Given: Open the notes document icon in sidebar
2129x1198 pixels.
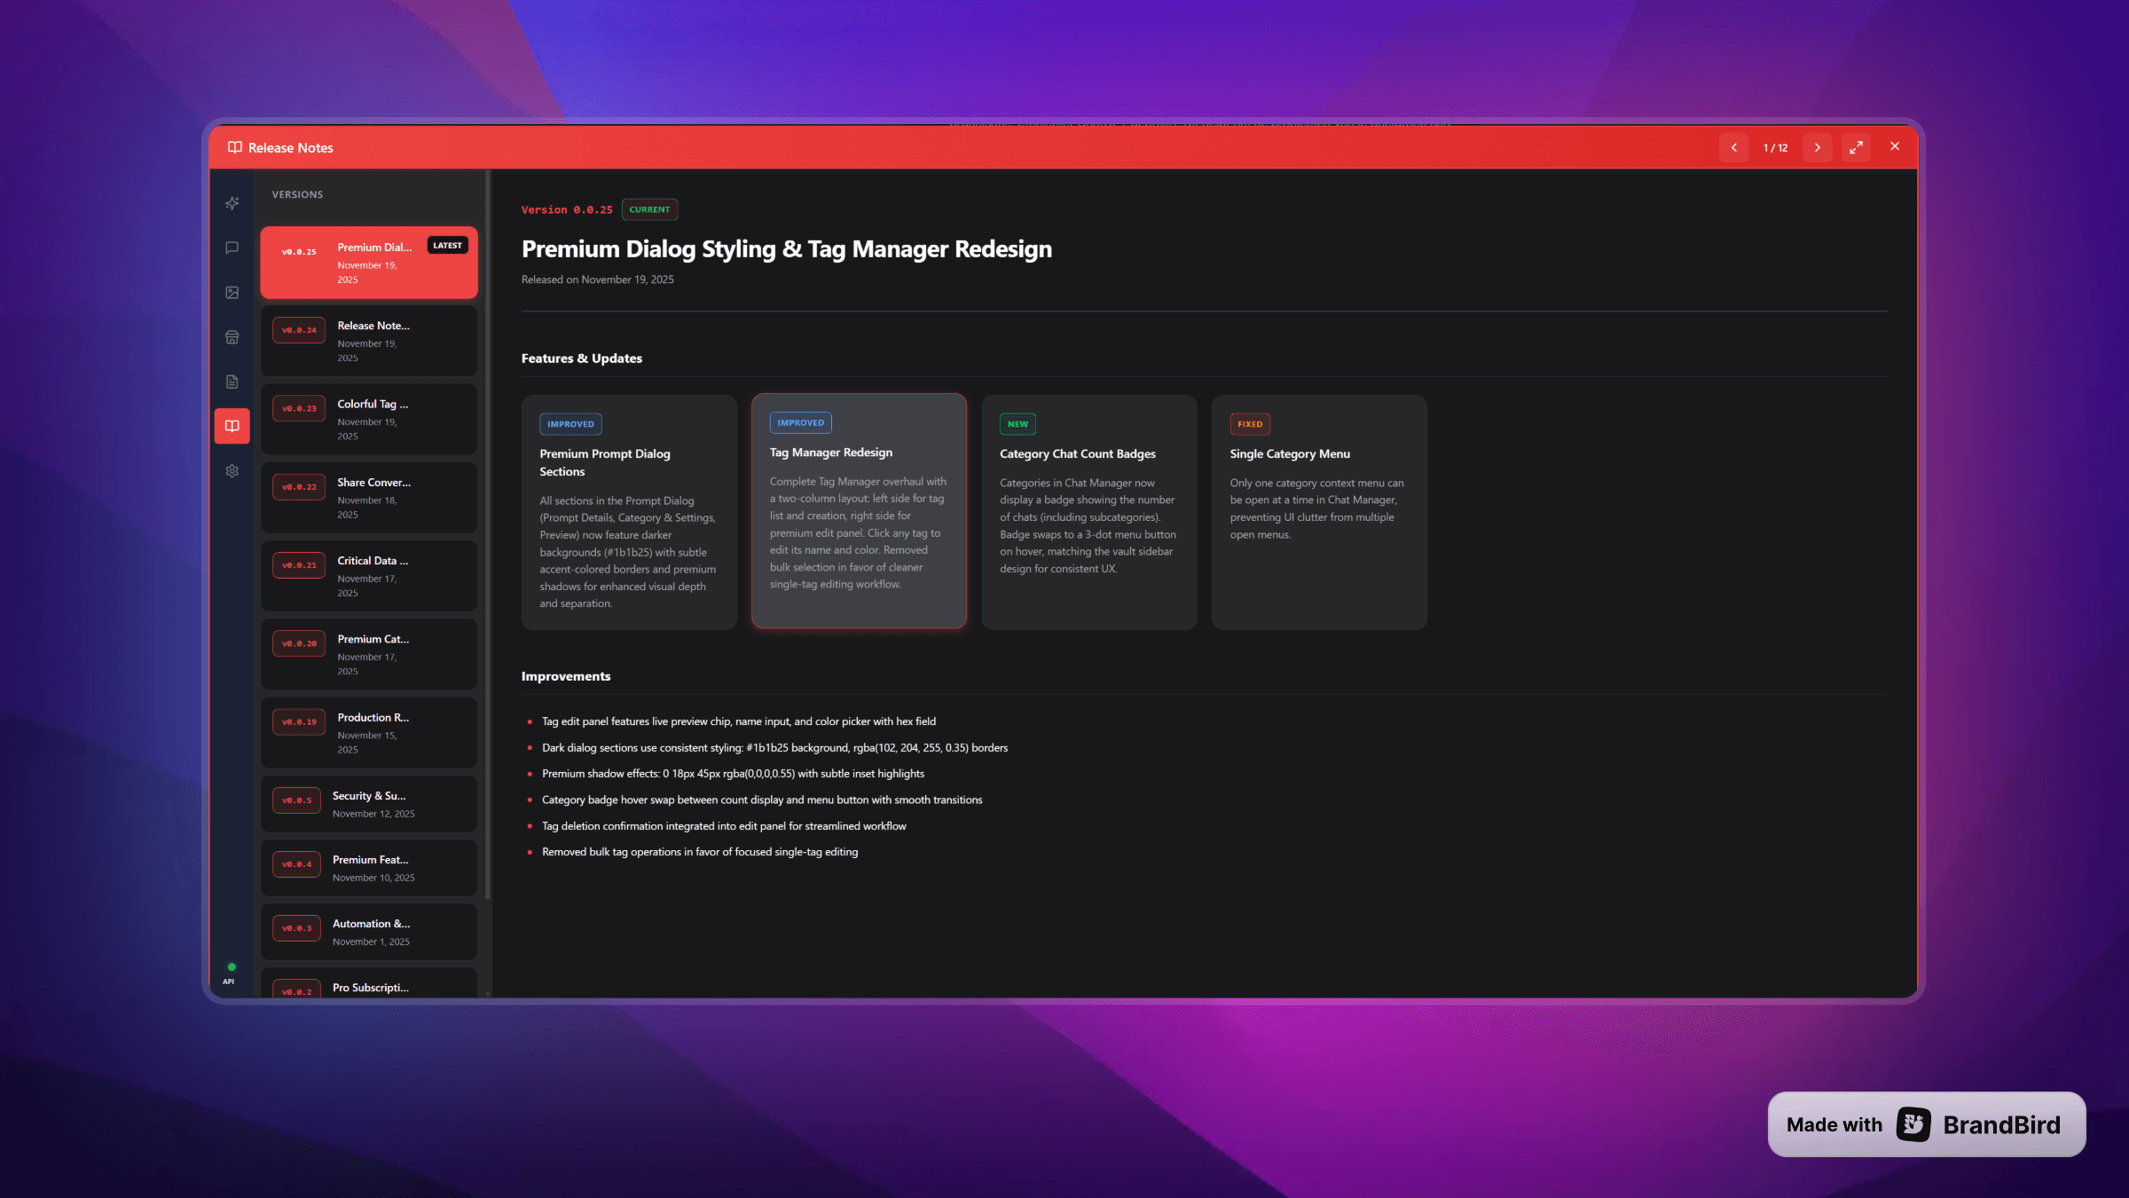Looking at the screenshot, I should click(x=232, y=382).
